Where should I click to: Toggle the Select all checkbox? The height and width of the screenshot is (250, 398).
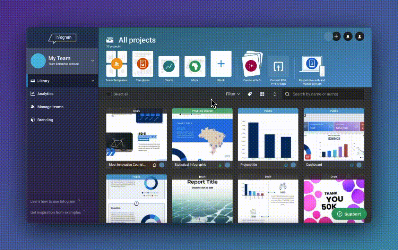(109, 94)
